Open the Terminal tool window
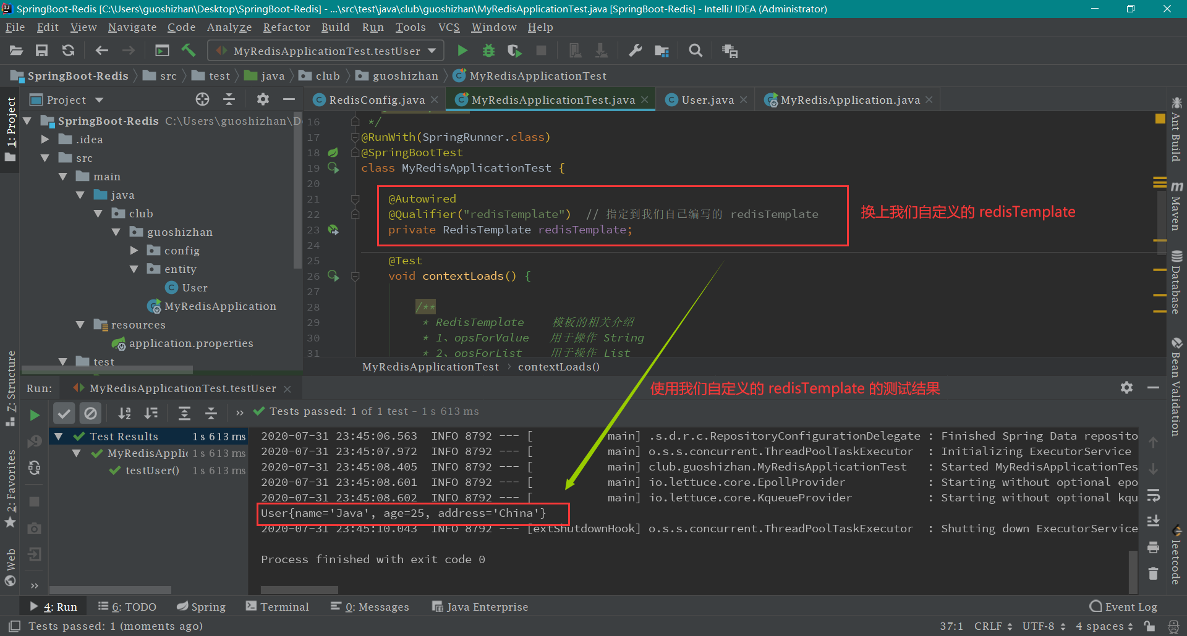Image resolution: width=1187 pixels, height=636 pixels. [x=278, y=607]
